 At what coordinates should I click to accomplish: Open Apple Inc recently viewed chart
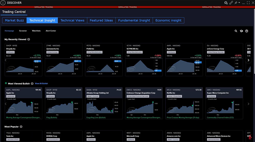pos(184,67)
